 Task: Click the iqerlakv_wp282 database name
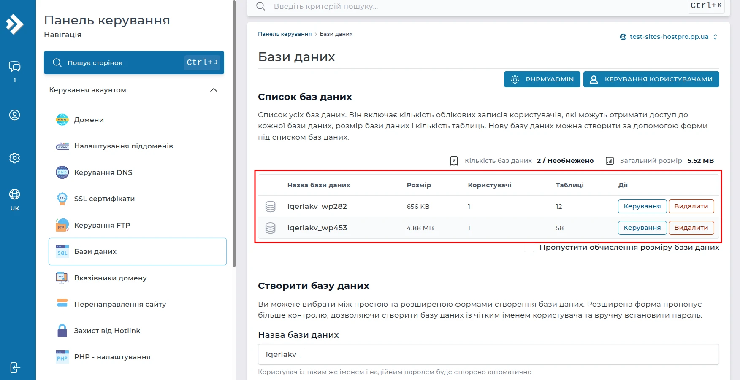[317, 206]
